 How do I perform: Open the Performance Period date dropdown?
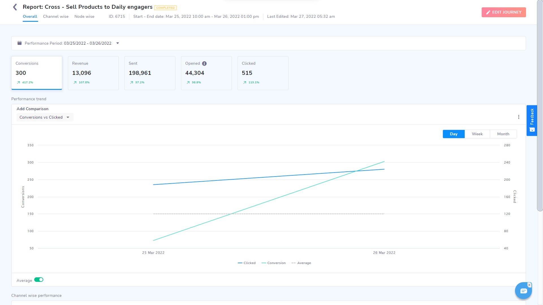(118, 43)
